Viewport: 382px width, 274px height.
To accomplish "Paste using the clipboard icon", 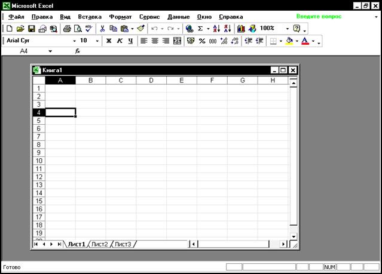I will (x=124, y=29).
